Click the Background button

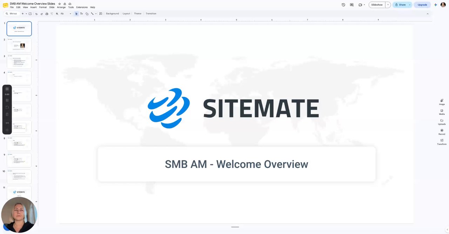click(x=112, y=14)
